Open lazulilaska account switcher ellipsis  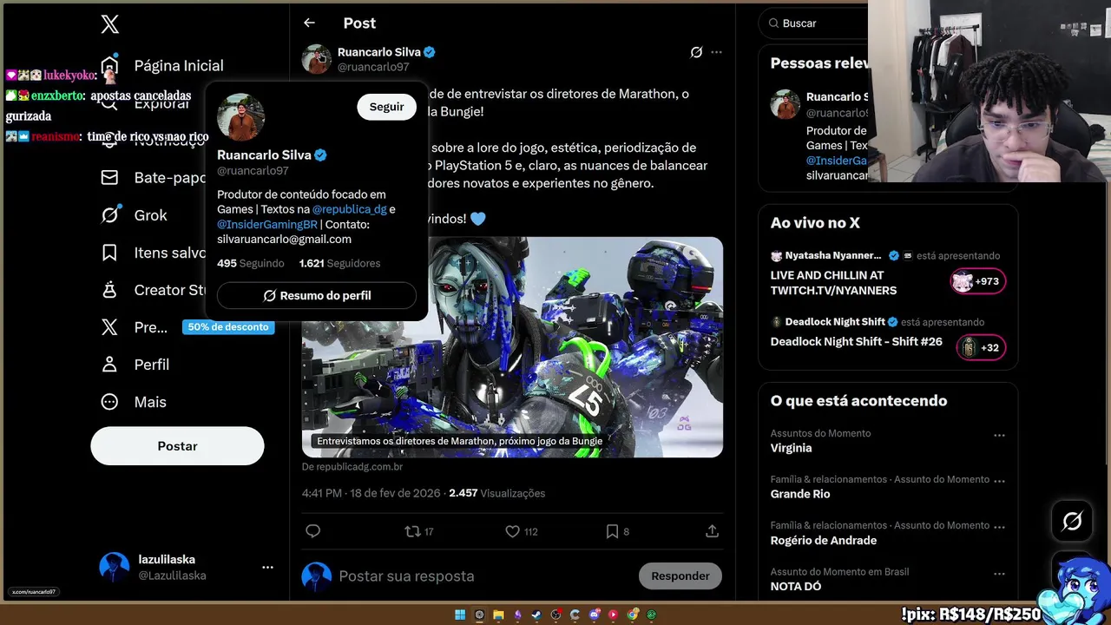click(x=267, y=567)
